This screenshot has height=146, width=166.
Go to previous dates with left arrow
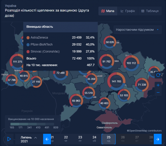tap(47, 139)
